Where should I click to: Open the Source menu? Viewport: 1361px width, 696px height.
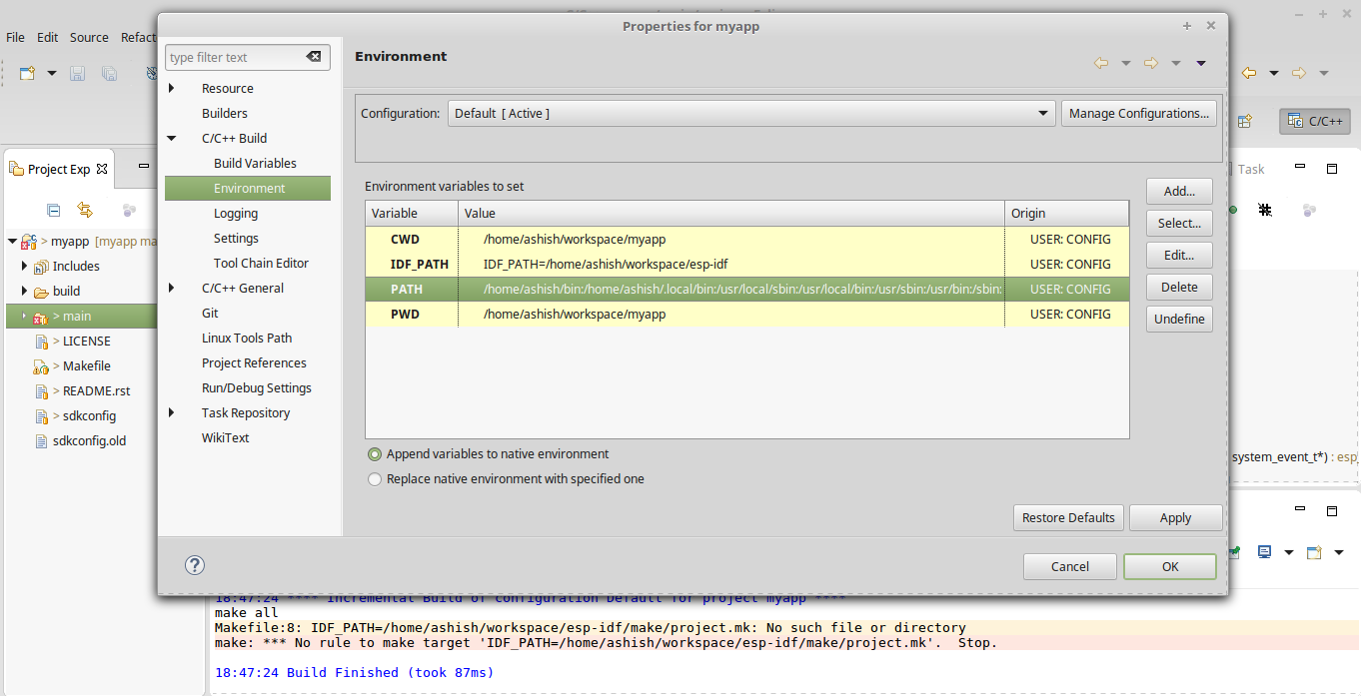pos(89,37)
